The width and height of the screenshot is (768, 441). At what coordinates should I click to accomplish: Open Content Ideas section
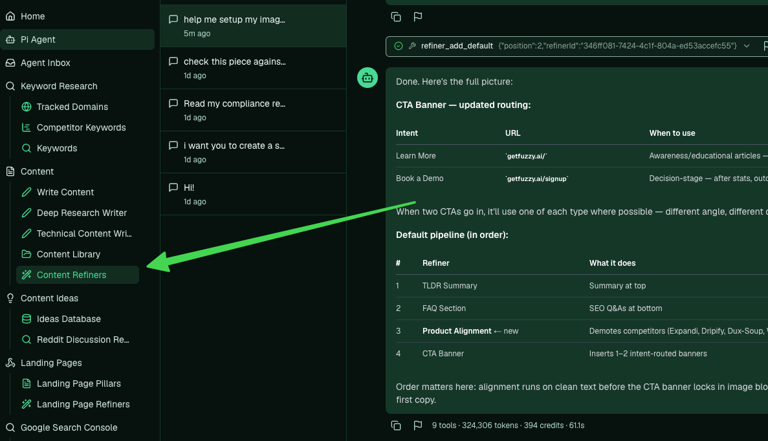pos(49,298)
